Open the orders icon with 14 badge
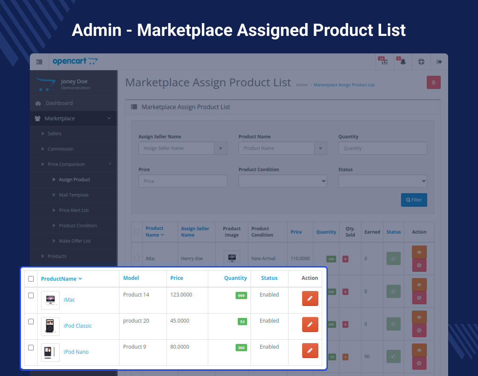Screen dimensions: 478x376 click(x=384, y=62)
